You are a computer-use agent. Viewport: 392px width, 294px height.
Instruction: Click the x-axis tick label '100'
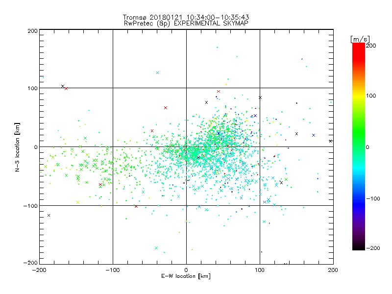(x=260, y=270)
